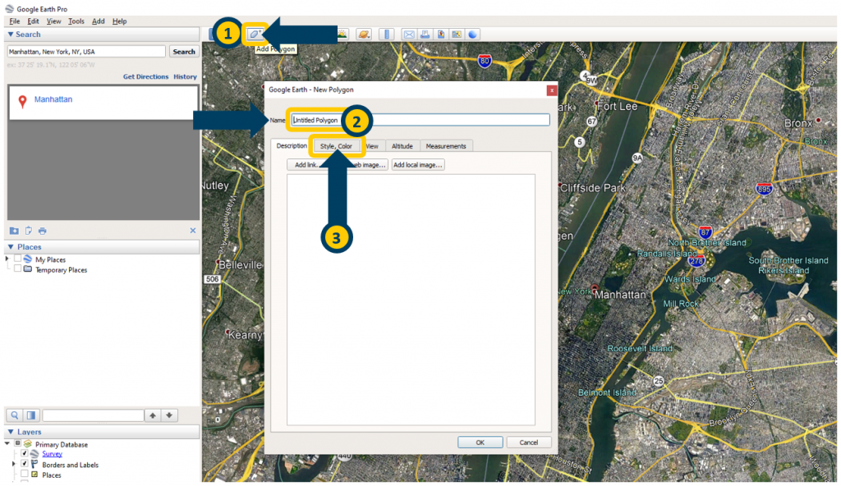Switch to the Style, Color tab
This screenshot has height=486, width=841.
point(337,145)
